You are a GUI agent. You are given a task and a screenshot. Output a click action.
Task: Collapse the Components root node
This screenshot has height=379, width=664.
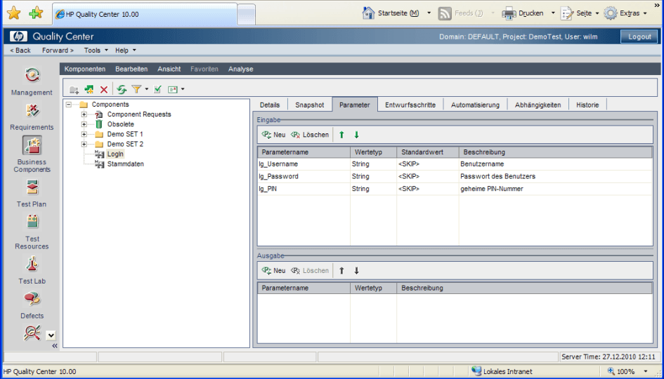69,105
